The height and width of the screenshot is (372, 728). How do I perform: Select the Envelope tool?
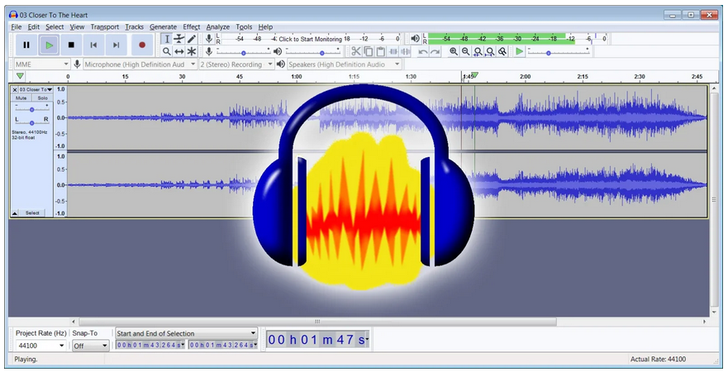pyautogui.click(x=179, y=39)
